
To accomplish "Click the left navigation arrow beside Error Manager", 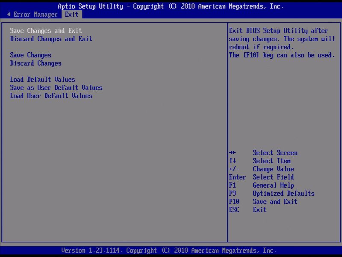I will tap(9, 14).
